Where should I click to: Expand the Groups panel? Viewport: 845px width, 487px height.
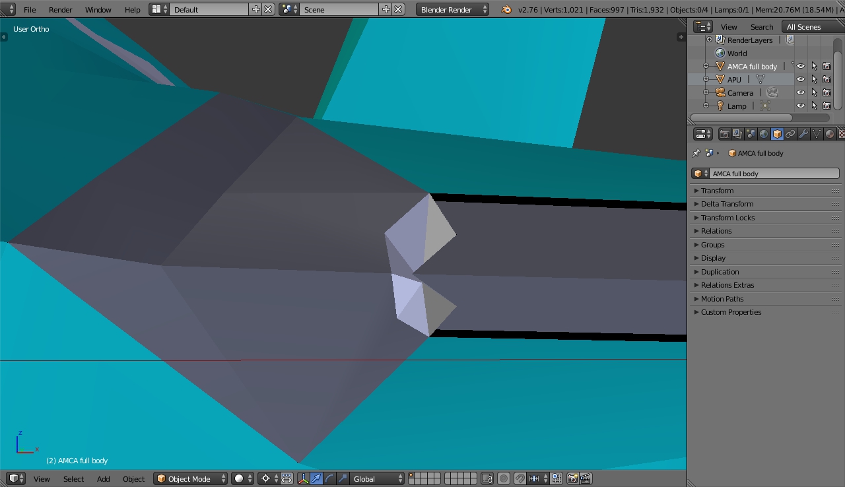click(x=766, y=244)
